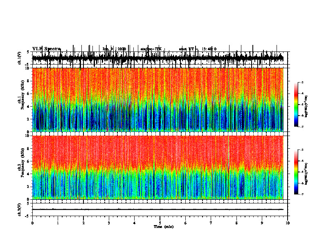Click the ch.2 frequency spectrogram panel
Viewport: 324px width, 250px height.
pos(157,167)
